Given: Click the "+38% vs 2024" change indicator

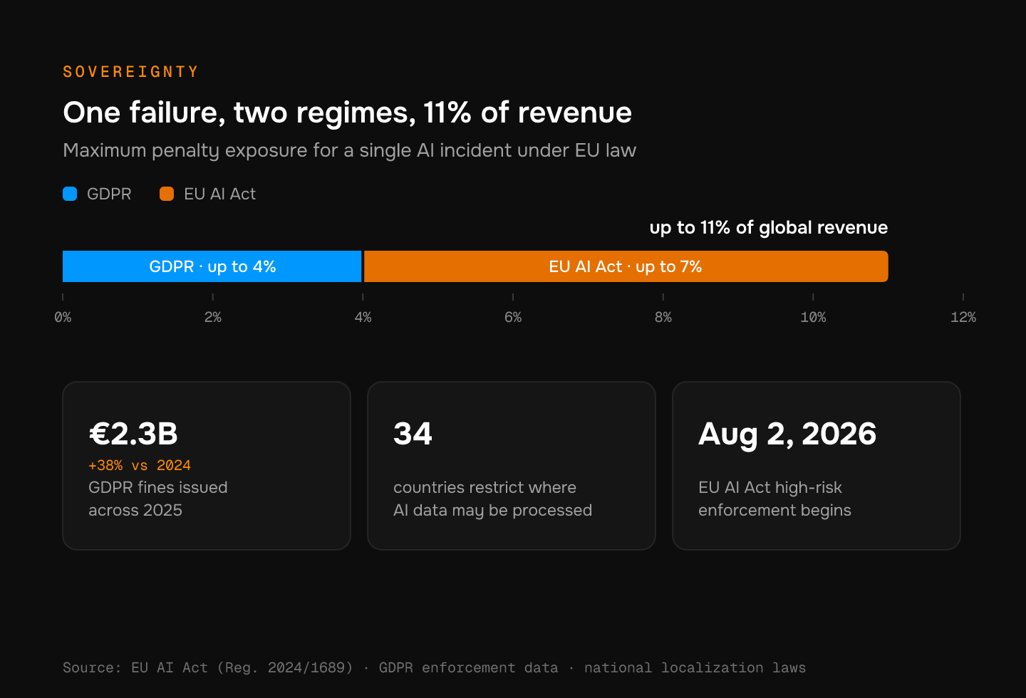Looking at the screenshot, I should 140,465.
